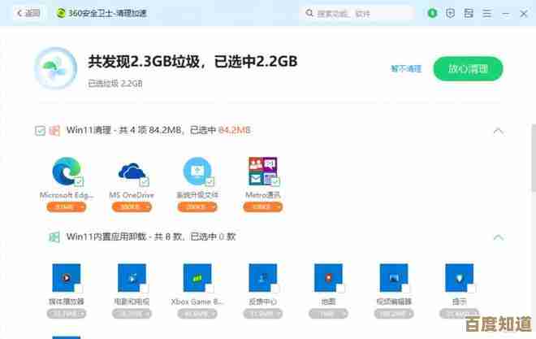Uncheck the Microsoft Edge checkbox

[79, 181]
